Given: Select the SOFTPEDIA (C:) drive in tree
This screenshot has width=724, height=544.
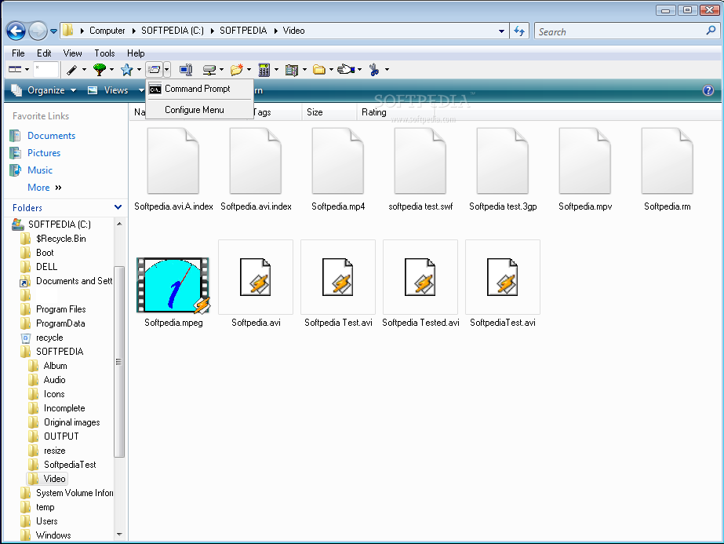Looking at the screenshot, I should coord(59,225).
